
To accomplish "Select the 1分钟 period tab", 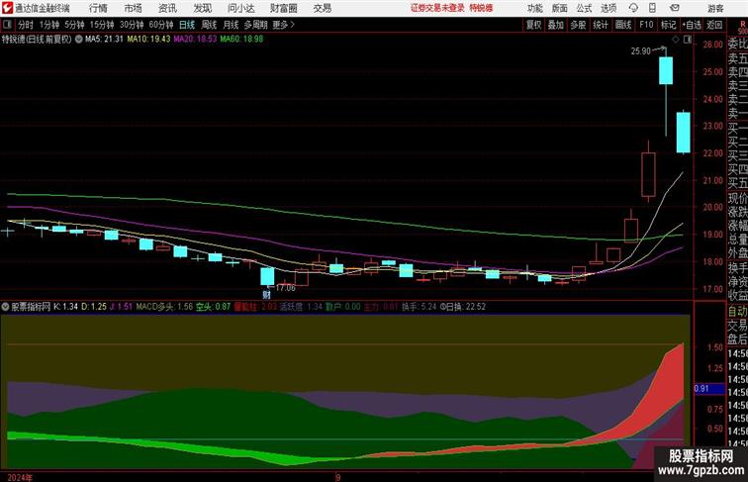I will click(x=49, y=25).
